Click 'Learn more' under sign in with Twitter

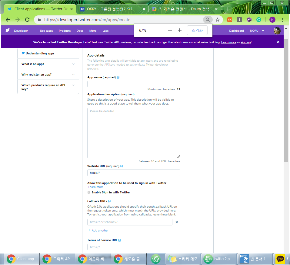click(96, 187)
